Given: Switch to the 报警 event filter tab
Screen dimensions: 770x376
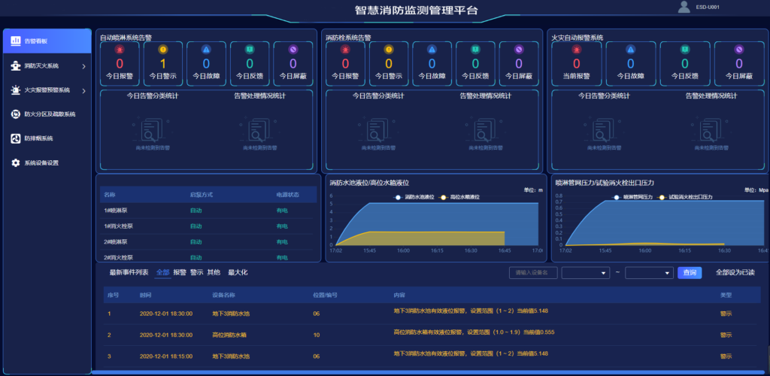Looking at the screenshot, I should pos(179,272).
